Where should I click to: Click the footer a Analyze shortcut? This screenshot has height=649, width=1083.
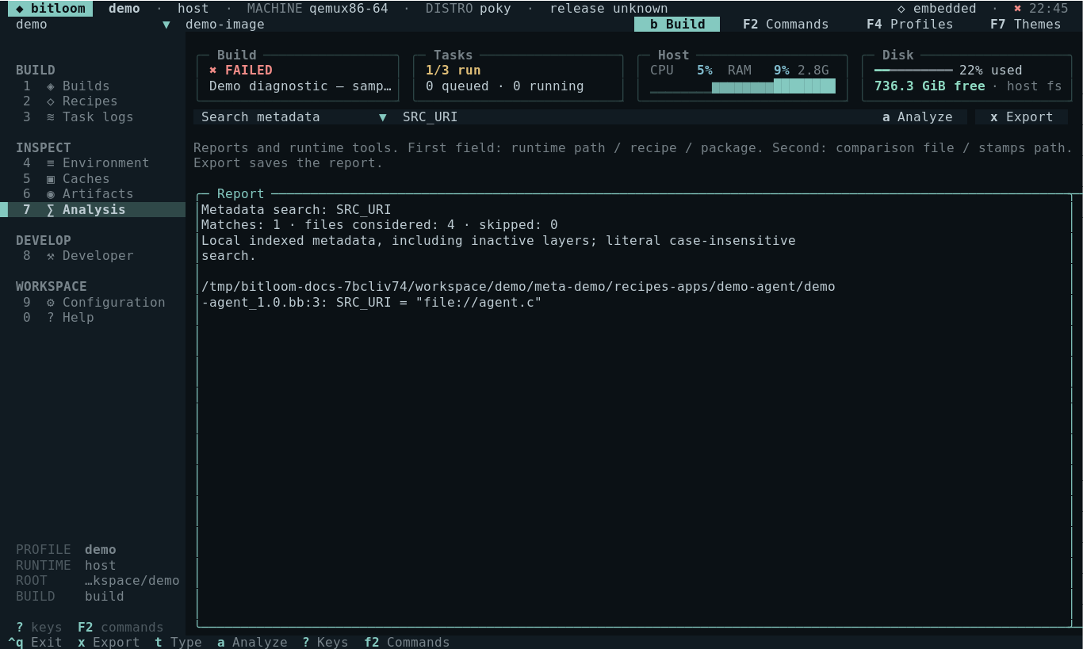tap(252, 642)
